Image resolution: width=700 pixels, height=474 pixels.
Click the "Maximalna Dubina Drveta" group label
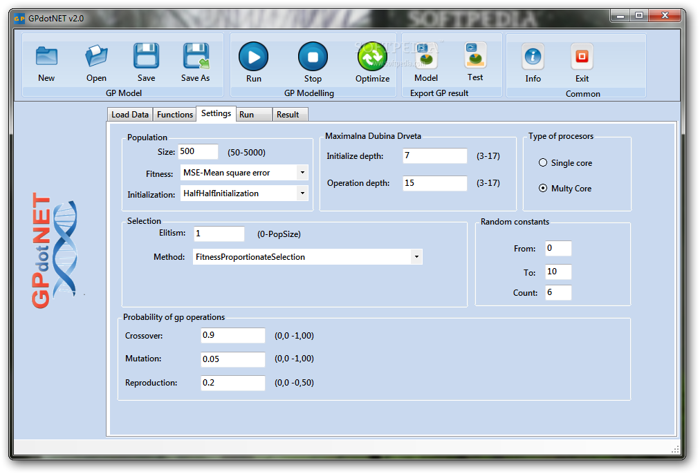373,136
